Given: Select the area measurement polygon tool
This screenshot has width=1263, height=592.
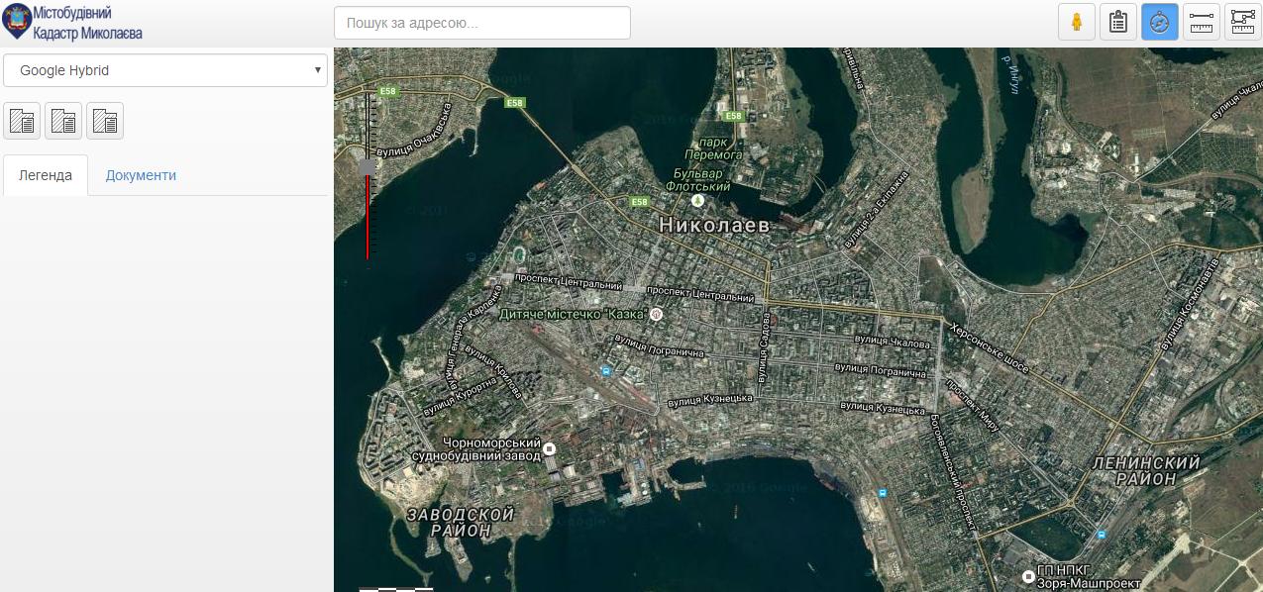Looking at the screenshot, I should coord(1243,22).
